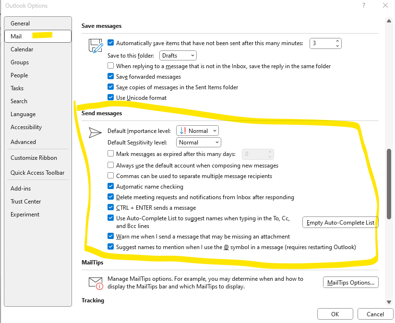Open the Default Sensitivity level dropdown
This screenshot has width=395, height=323.
click(199, 143)
